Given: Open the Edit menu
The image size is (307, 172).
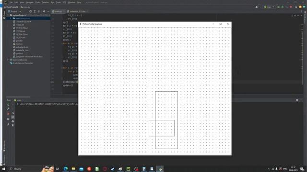Looking at the screenshot, I should point(16,2).
